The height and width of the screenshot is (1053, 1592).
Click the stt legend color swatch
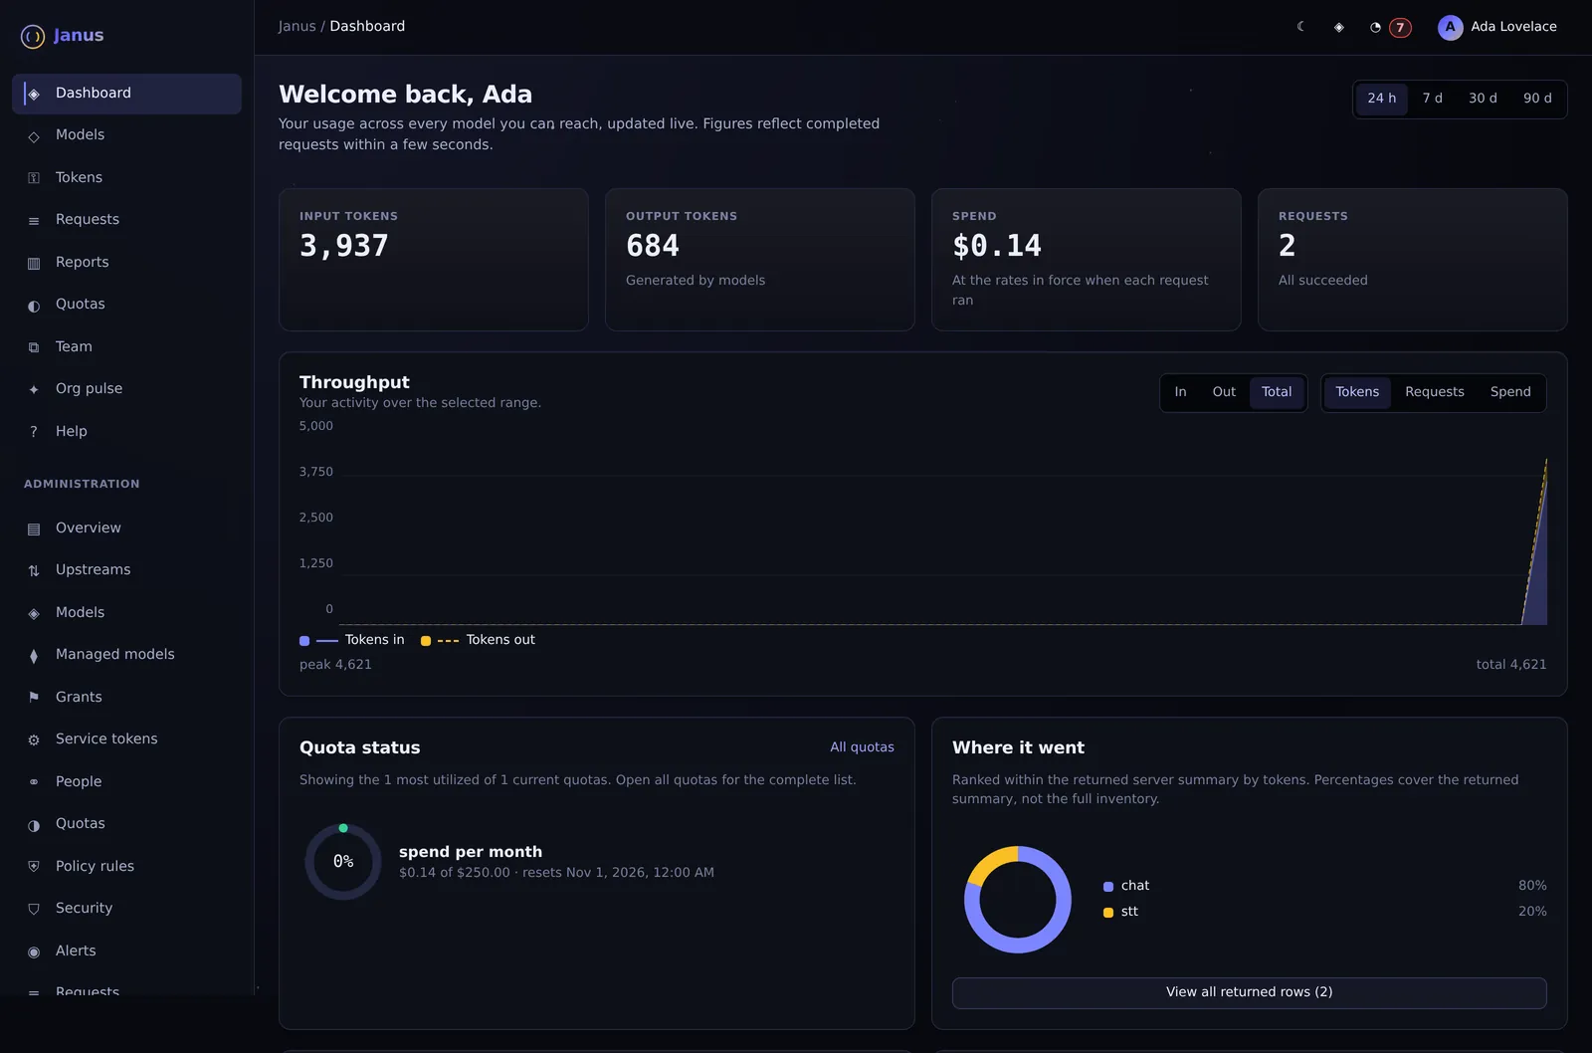coord(1108,913)
